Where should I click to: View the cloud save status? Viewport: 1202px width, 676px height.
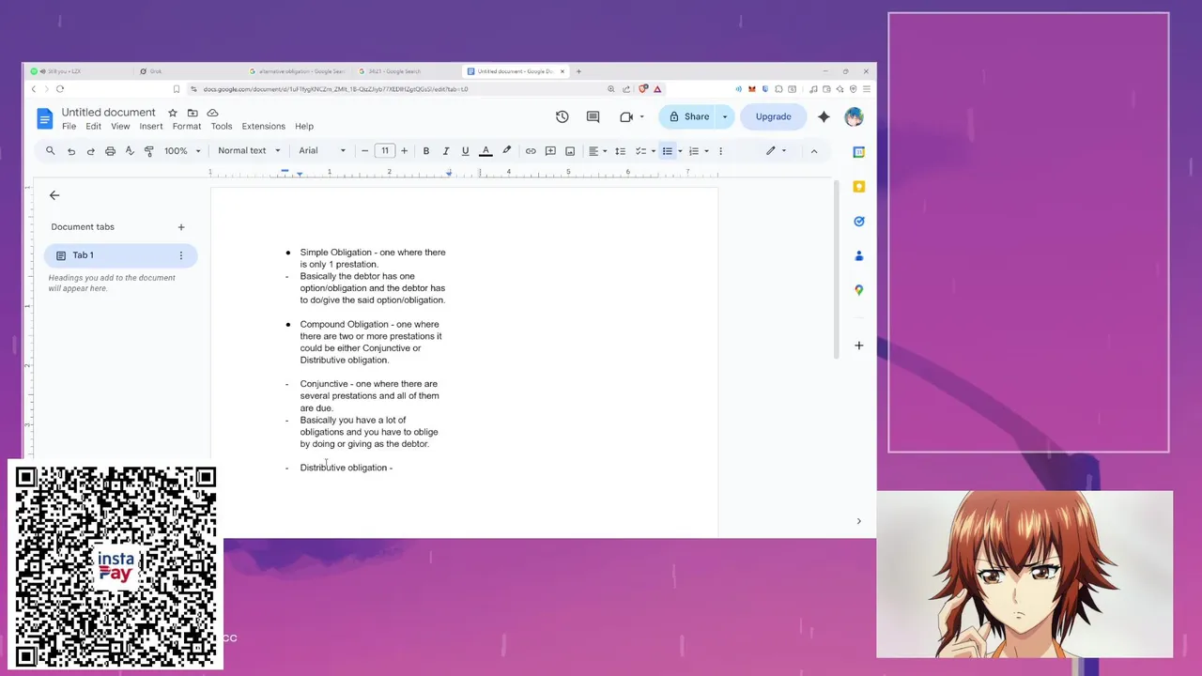click(212, 113)
